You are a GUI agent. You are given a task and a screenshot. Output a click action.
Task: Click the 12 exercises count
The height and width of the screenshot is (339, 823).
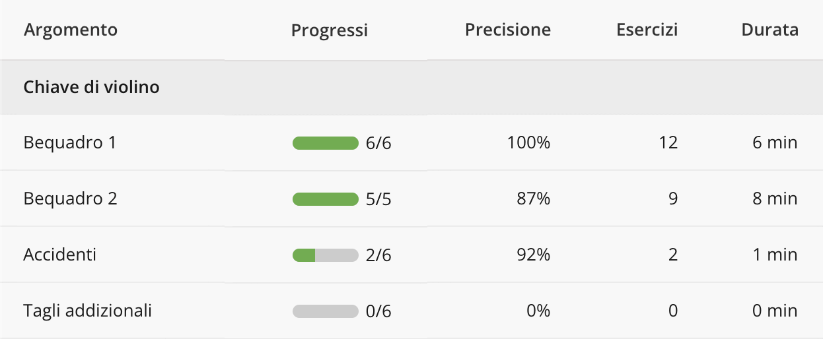[668, 142]
